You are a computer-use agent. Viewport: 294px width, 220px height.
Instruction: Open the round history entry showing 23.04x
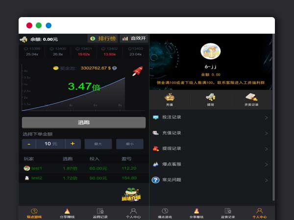(x=135, y=51)
